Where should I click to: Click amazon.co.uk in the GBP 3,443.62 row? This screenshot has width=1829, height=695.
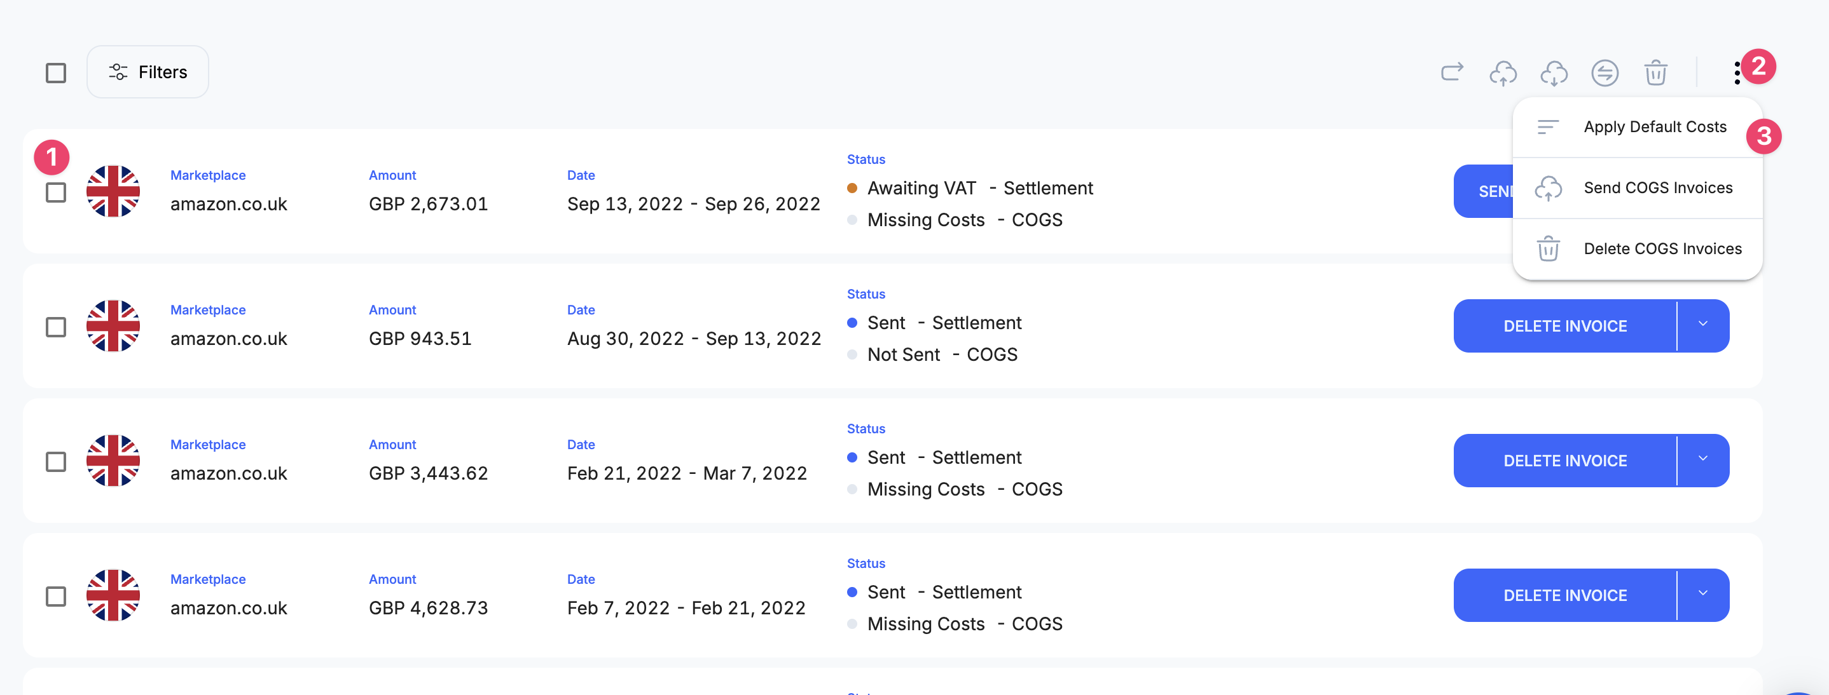(x=229, y=474)
